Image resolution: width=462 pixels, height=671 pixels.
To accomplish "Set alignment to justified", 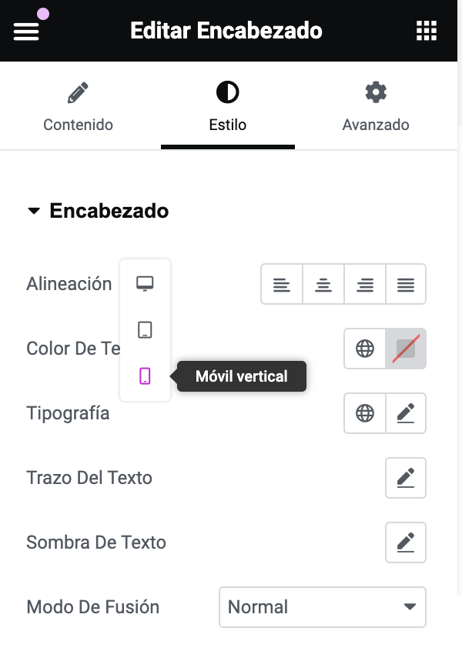I will click(406, 285).
